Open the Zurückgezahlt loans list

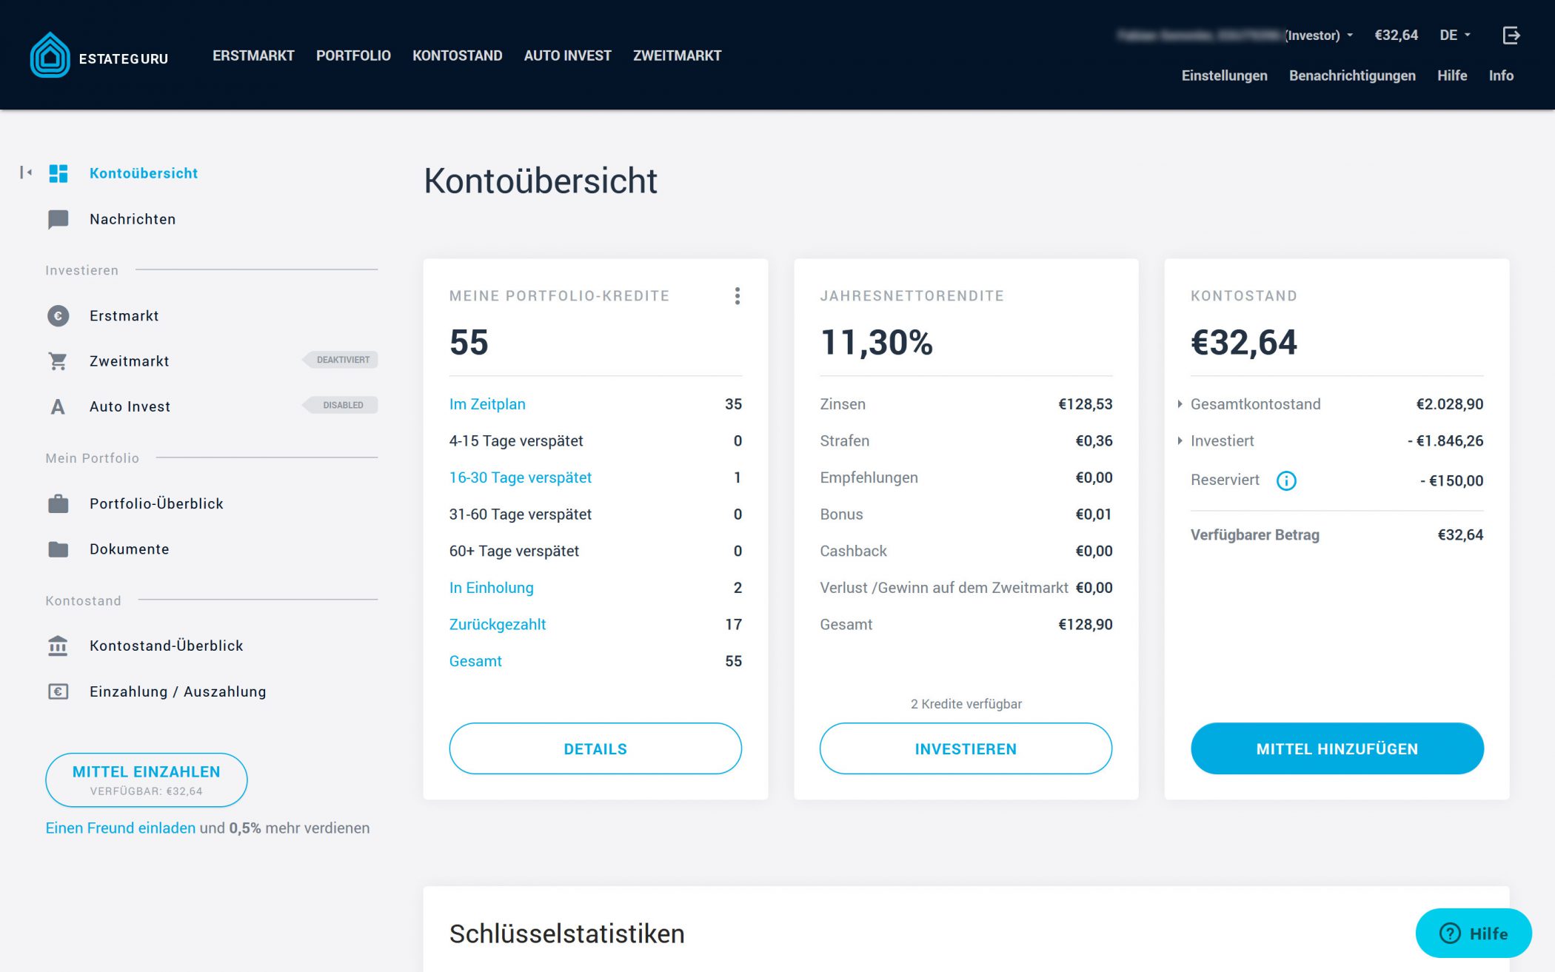[497, 624]
